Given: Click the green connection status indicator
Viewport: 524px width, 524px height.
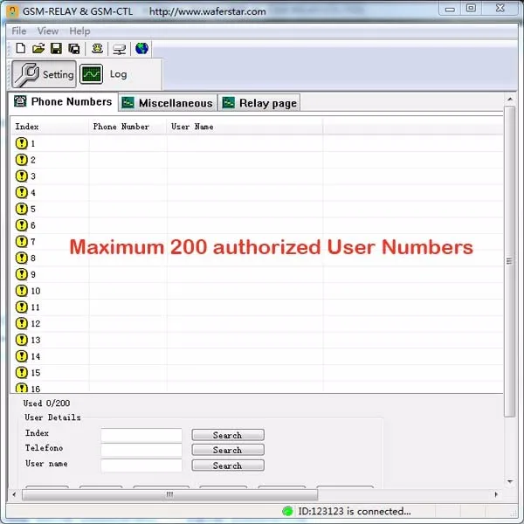Looking at the screenshot, I should pyautogui.click(x=287, y=511).
